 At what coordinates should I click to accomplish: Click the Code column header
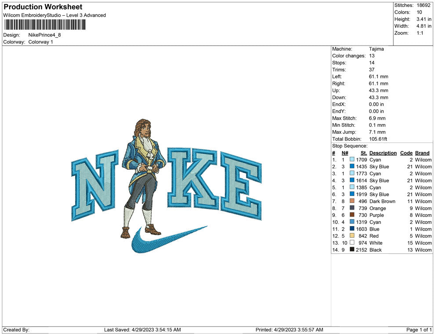pos(406,153)
